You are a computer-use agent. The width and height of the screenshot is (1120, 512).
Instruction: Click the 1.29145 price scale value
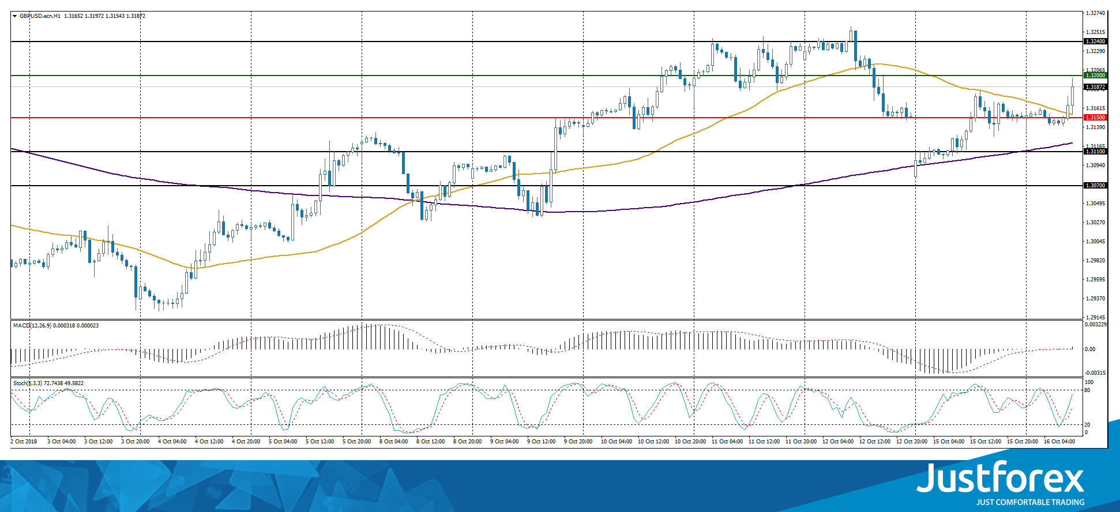(1095, 318)
